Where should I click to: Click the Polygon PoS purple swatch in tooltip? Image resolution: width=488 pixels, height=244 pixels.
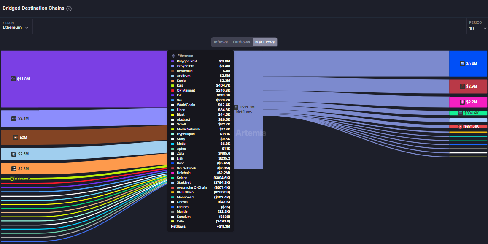tap(173, 61)
